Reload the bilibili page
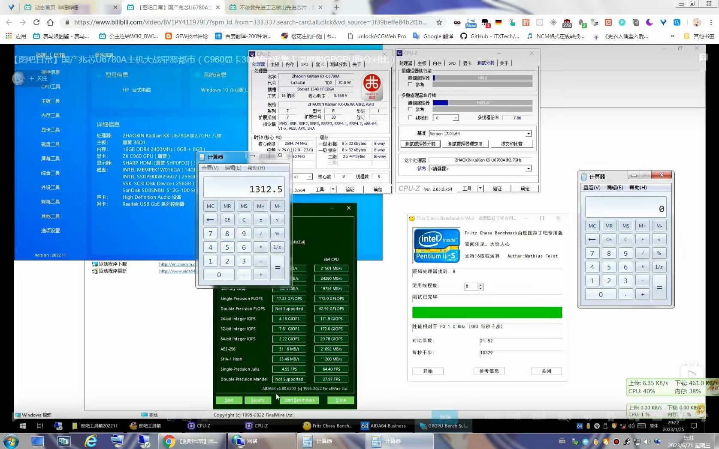719x449 pixels. (x=36, y=22)
